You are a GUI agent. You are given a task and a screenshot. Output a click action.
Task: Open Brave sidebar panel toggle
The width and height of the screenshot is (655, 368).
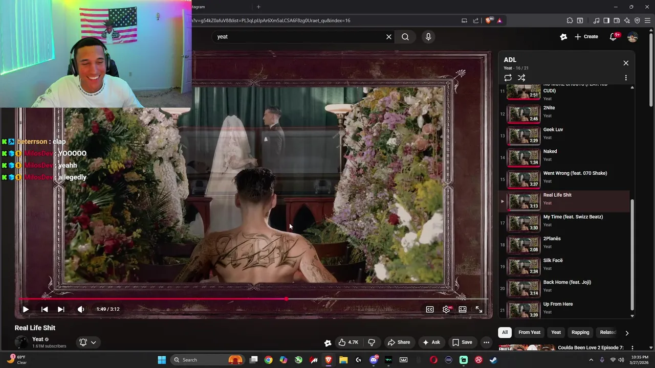click(606, 20)
